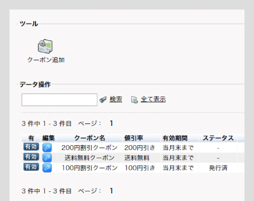Click 当月末まで in the 送料無料クーポン row
The width and height of the screenshot is (254, 201).
(178, 158)
